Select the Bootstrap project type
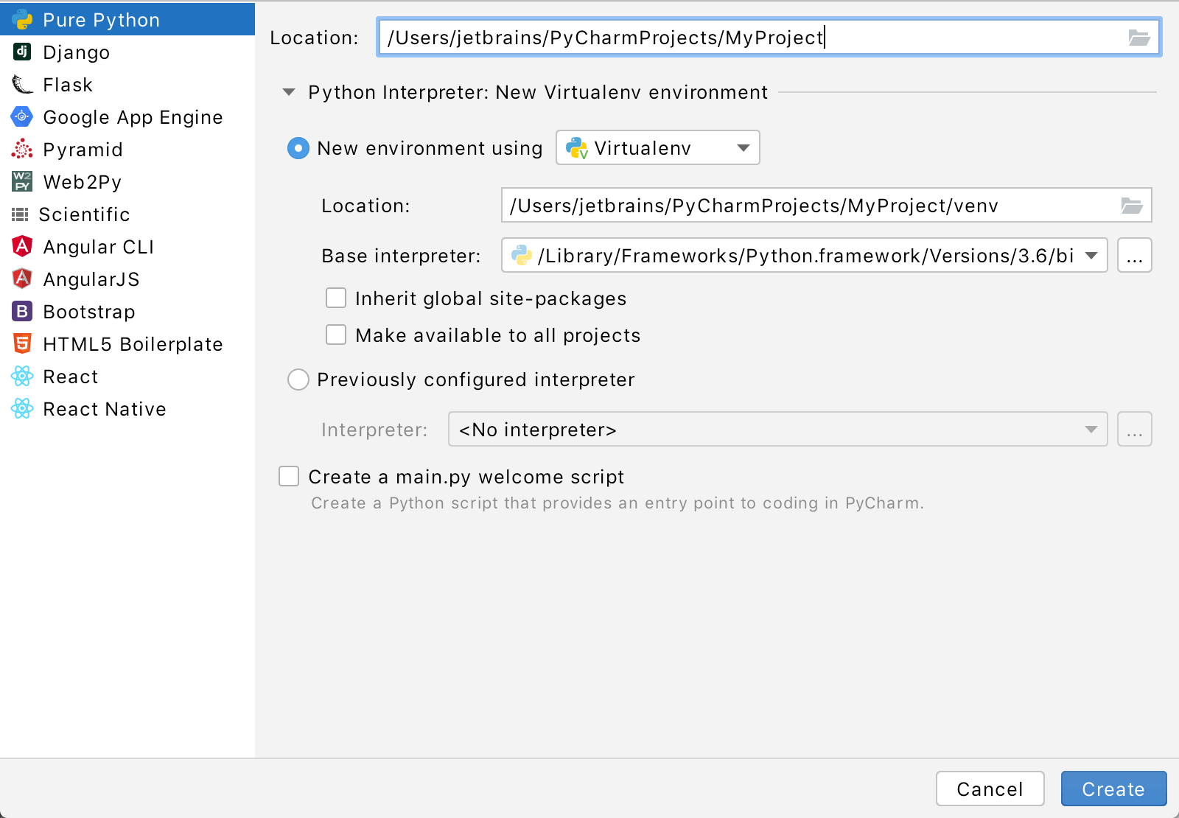Viewport: 1179px width, 818px height. tap(21, 311)
